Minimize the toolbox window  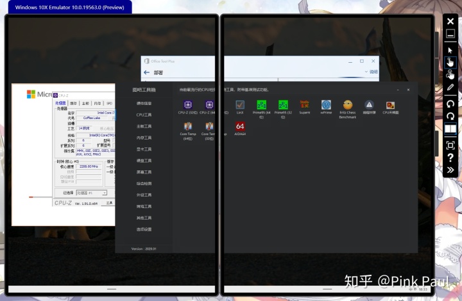pyautogui.click(x=398, y=90)
